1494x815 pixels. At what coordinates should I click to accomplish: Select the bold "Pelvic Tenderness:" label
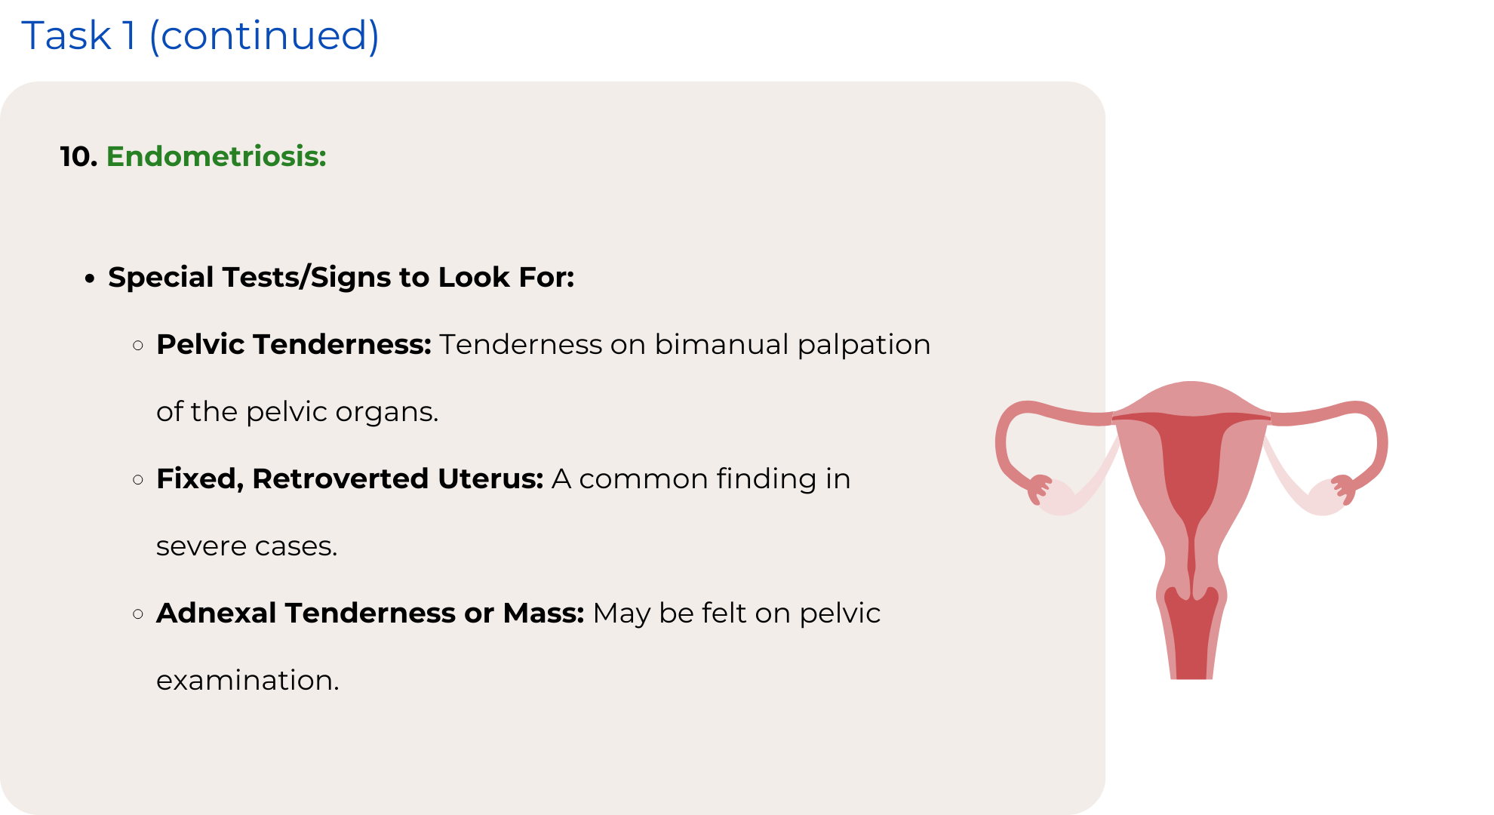(294, 344)
